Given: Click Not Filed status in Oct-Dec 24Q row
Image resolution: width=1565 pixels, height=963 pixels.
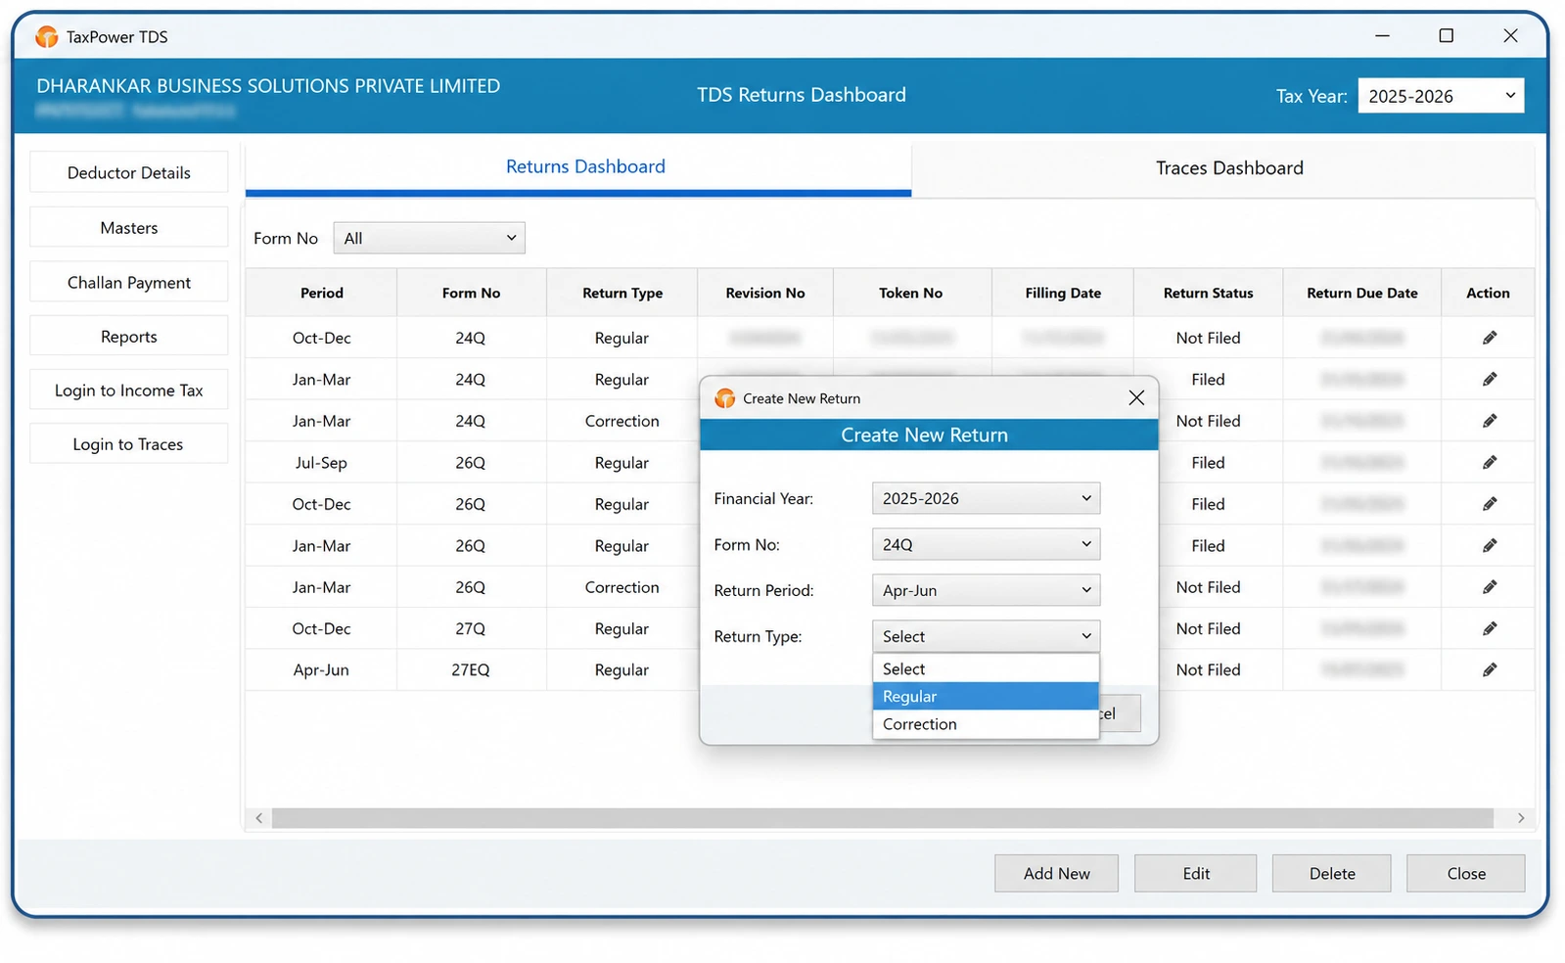Looking at the screenshot, I should [1208, 338].
